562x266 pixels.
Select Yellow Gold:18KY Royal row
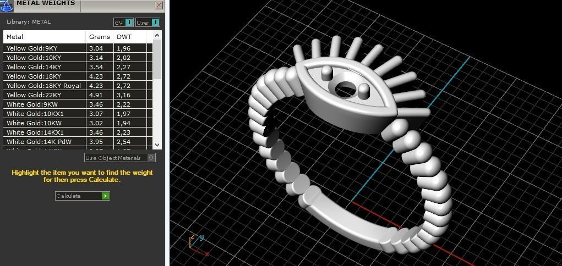click(78, 86)
